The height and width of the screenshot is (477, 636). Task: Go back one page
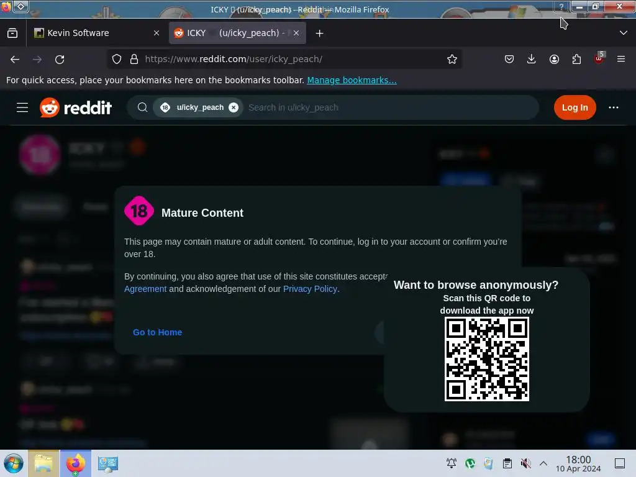tap(15, 60)
